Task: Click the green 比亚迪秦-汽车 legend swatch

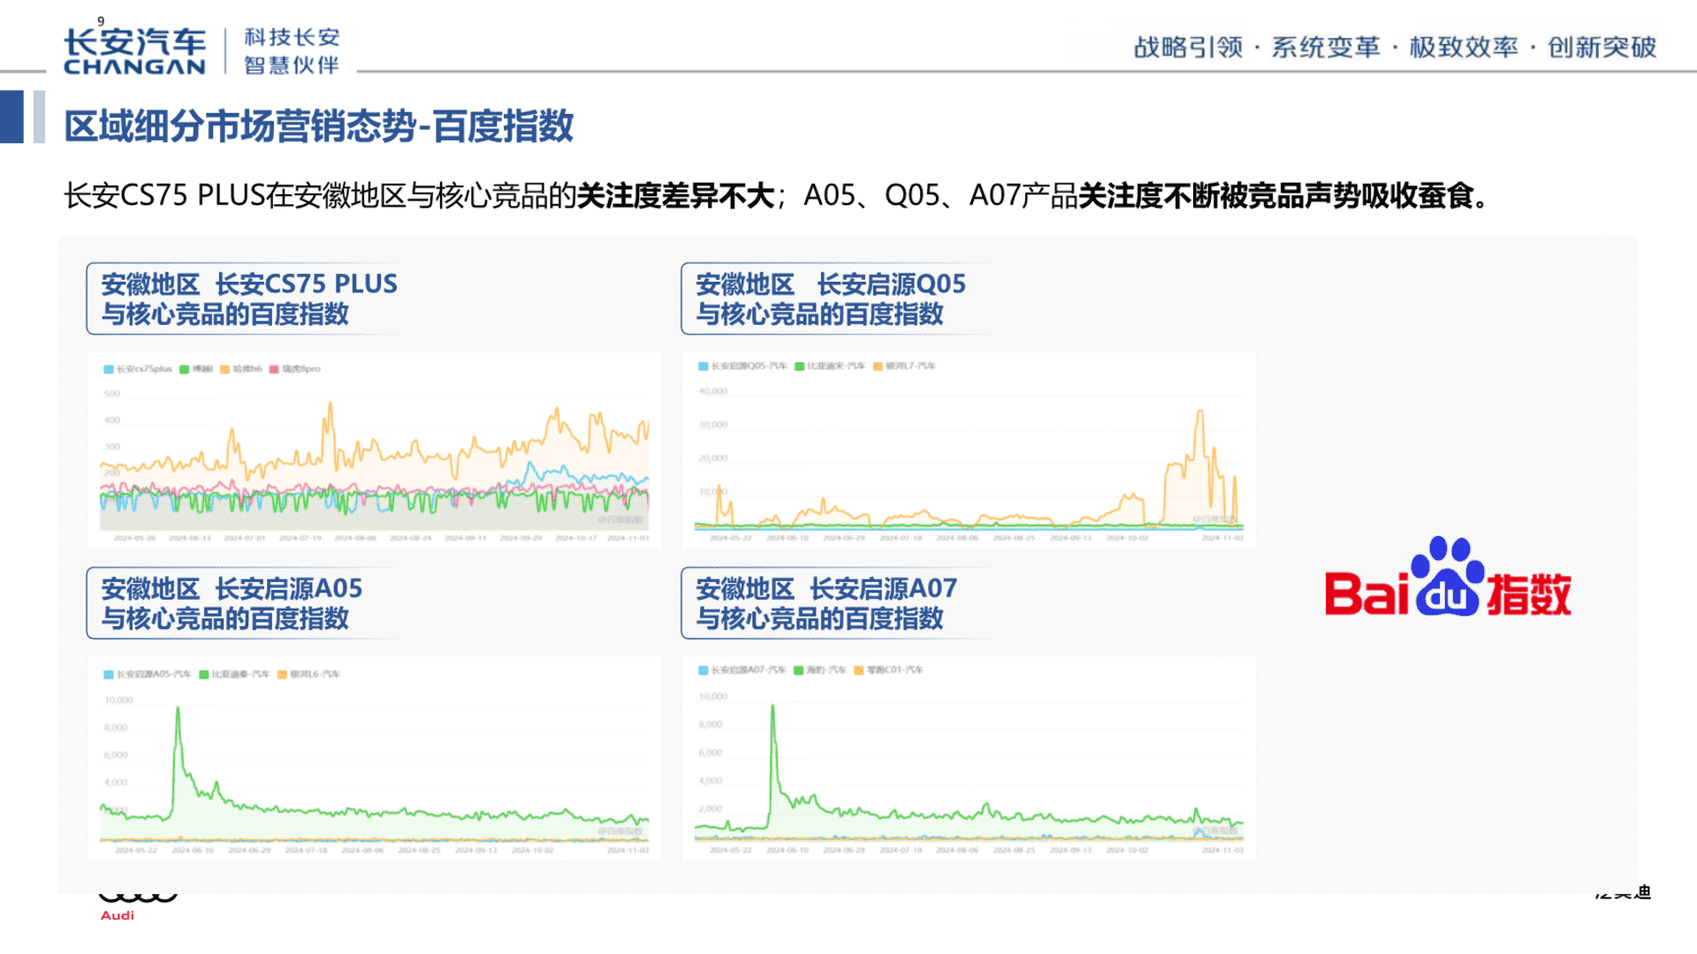Action: point(204,674)
